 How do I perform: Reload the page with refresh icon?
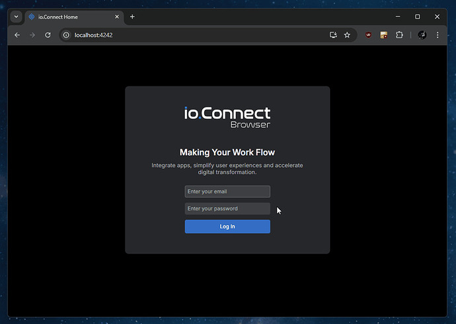pos(48,35)
